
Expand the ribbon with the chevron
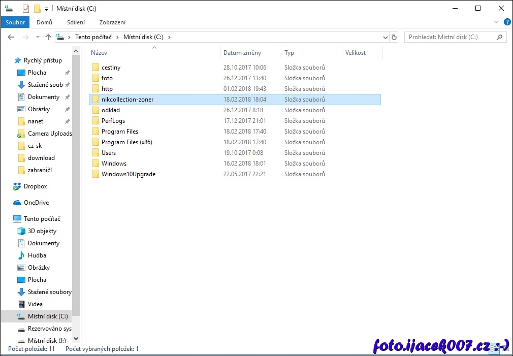tap(497, 22)
